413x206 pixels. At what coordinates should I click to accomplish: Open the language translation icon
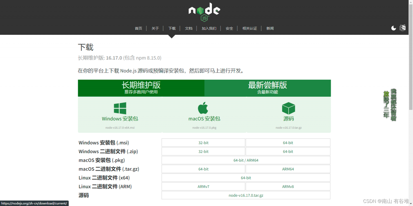[x=403, y=28]
